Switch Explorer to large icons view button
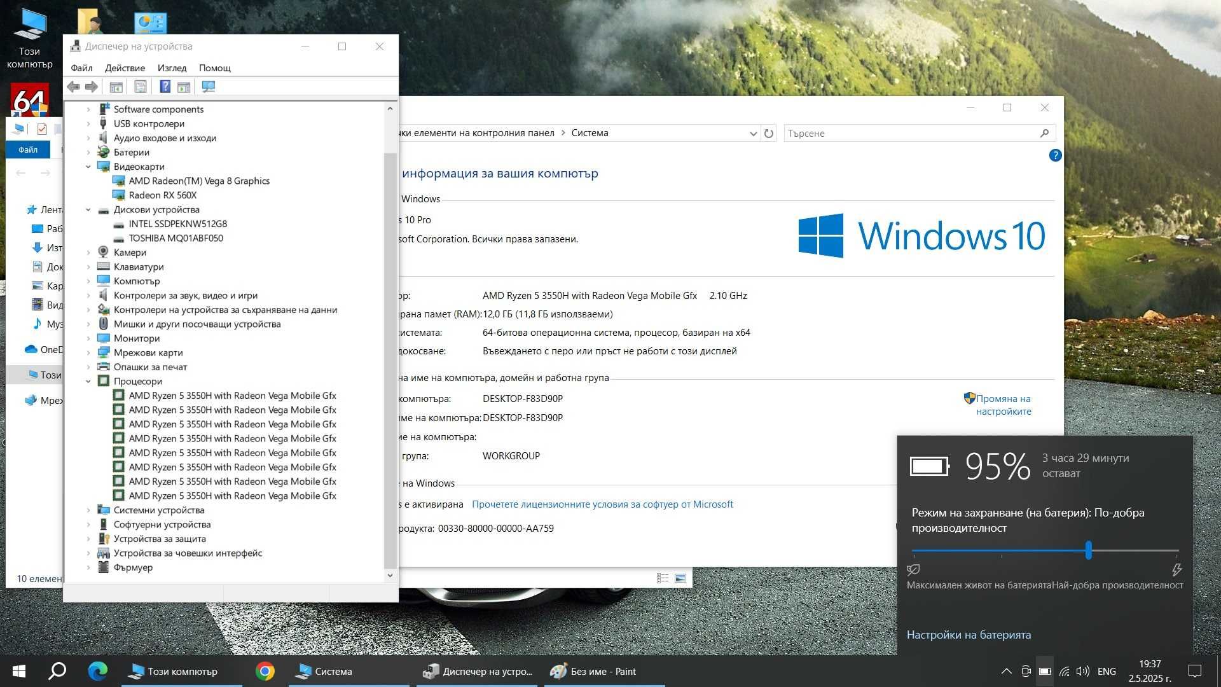This screenshot has height=687, width=1221. click(x=680, y=578)
